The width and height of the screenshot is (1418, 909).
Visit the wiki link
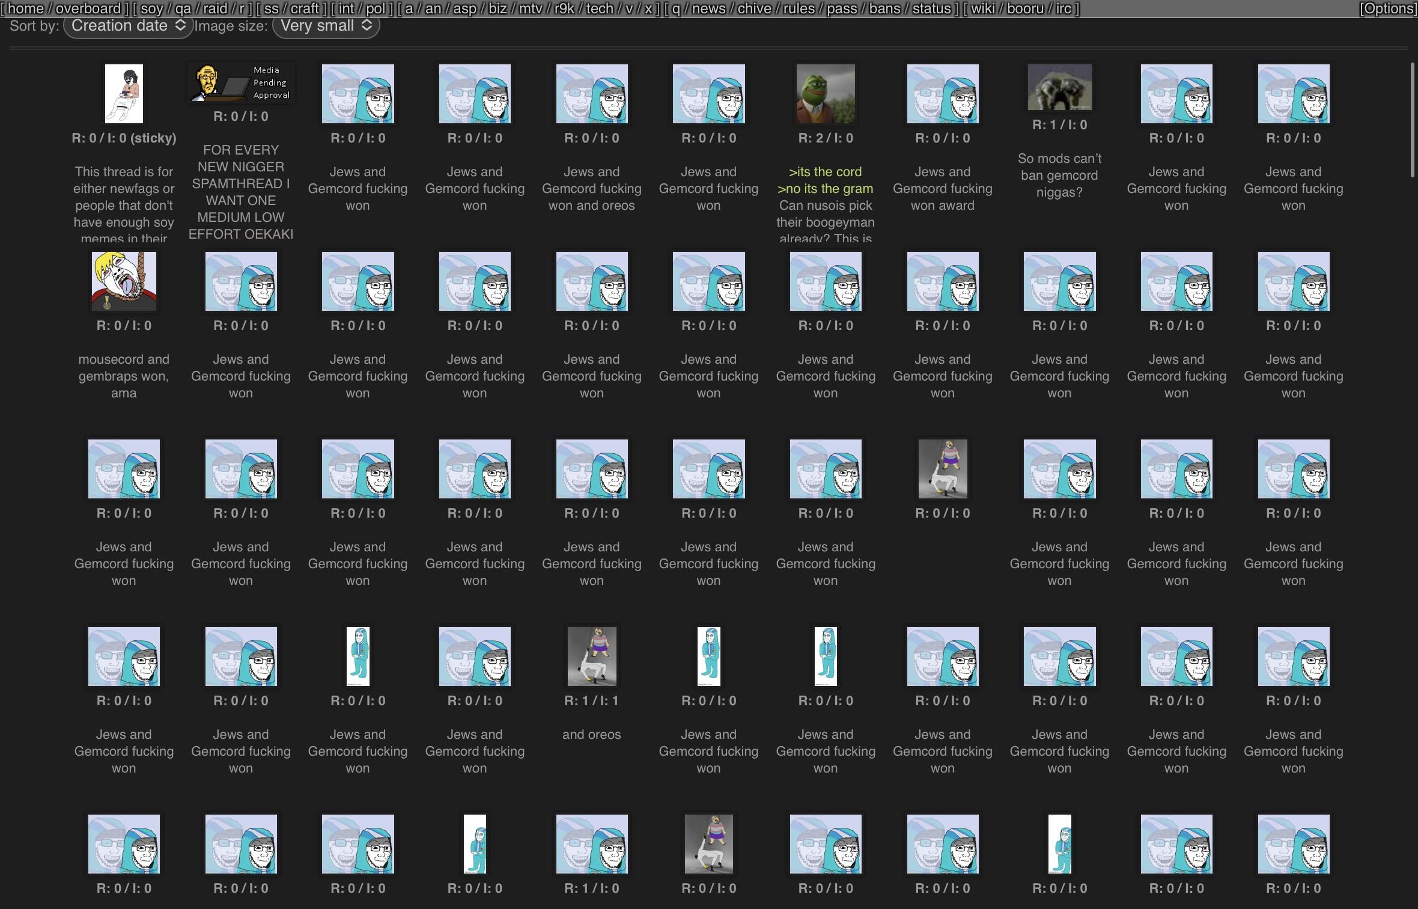tap(982, 8)
